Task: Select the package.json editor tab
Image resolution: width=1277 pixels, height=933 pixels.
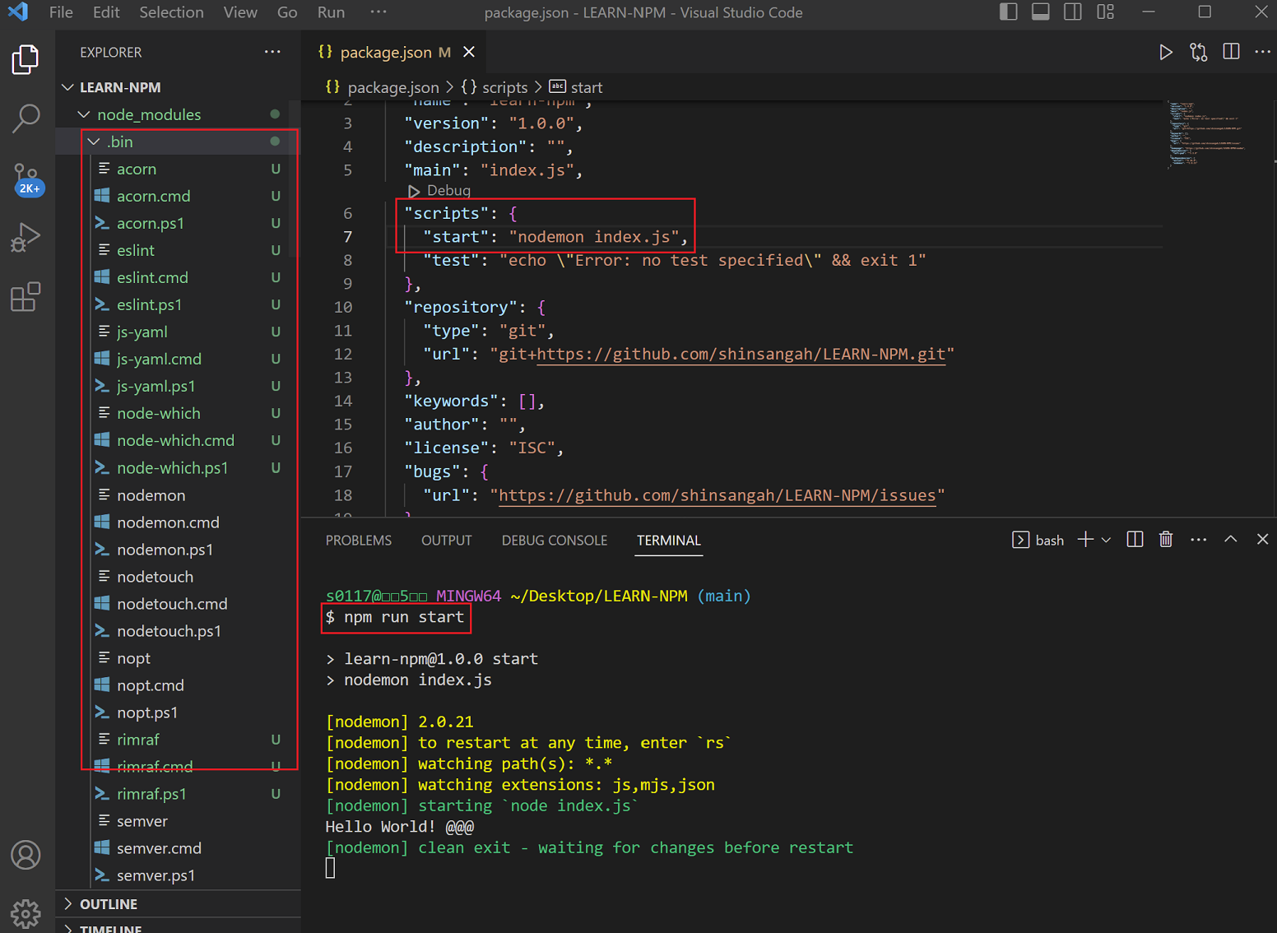Action: point(393,52)
